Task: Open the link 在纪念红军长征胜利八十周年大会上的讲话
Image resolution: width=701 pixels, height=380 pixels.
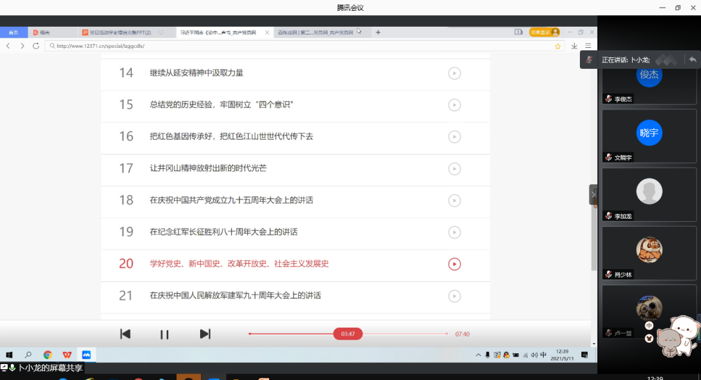Action: [x=223, y=232]
